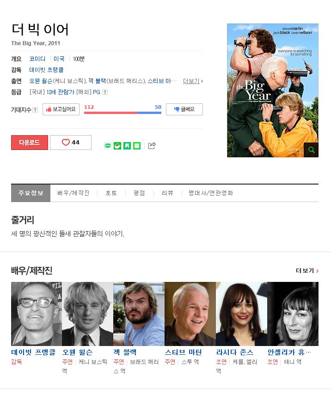The height and width of the screenshot is (394, 331).
Task: Enlarge poster with magnifier icon
Action: [x=311, y=150]
